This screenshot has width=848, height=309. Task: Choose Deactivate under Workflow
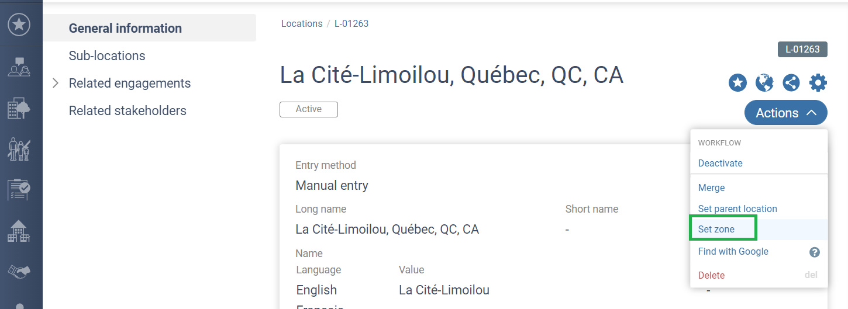tap(721, 163)
